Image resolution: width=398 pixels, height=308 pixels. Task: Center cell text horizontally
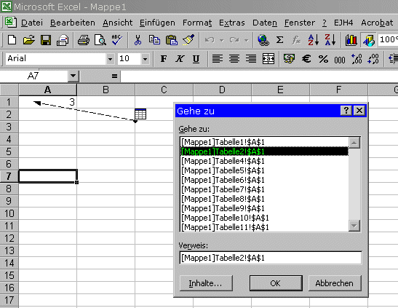click(x=234, y=59)
